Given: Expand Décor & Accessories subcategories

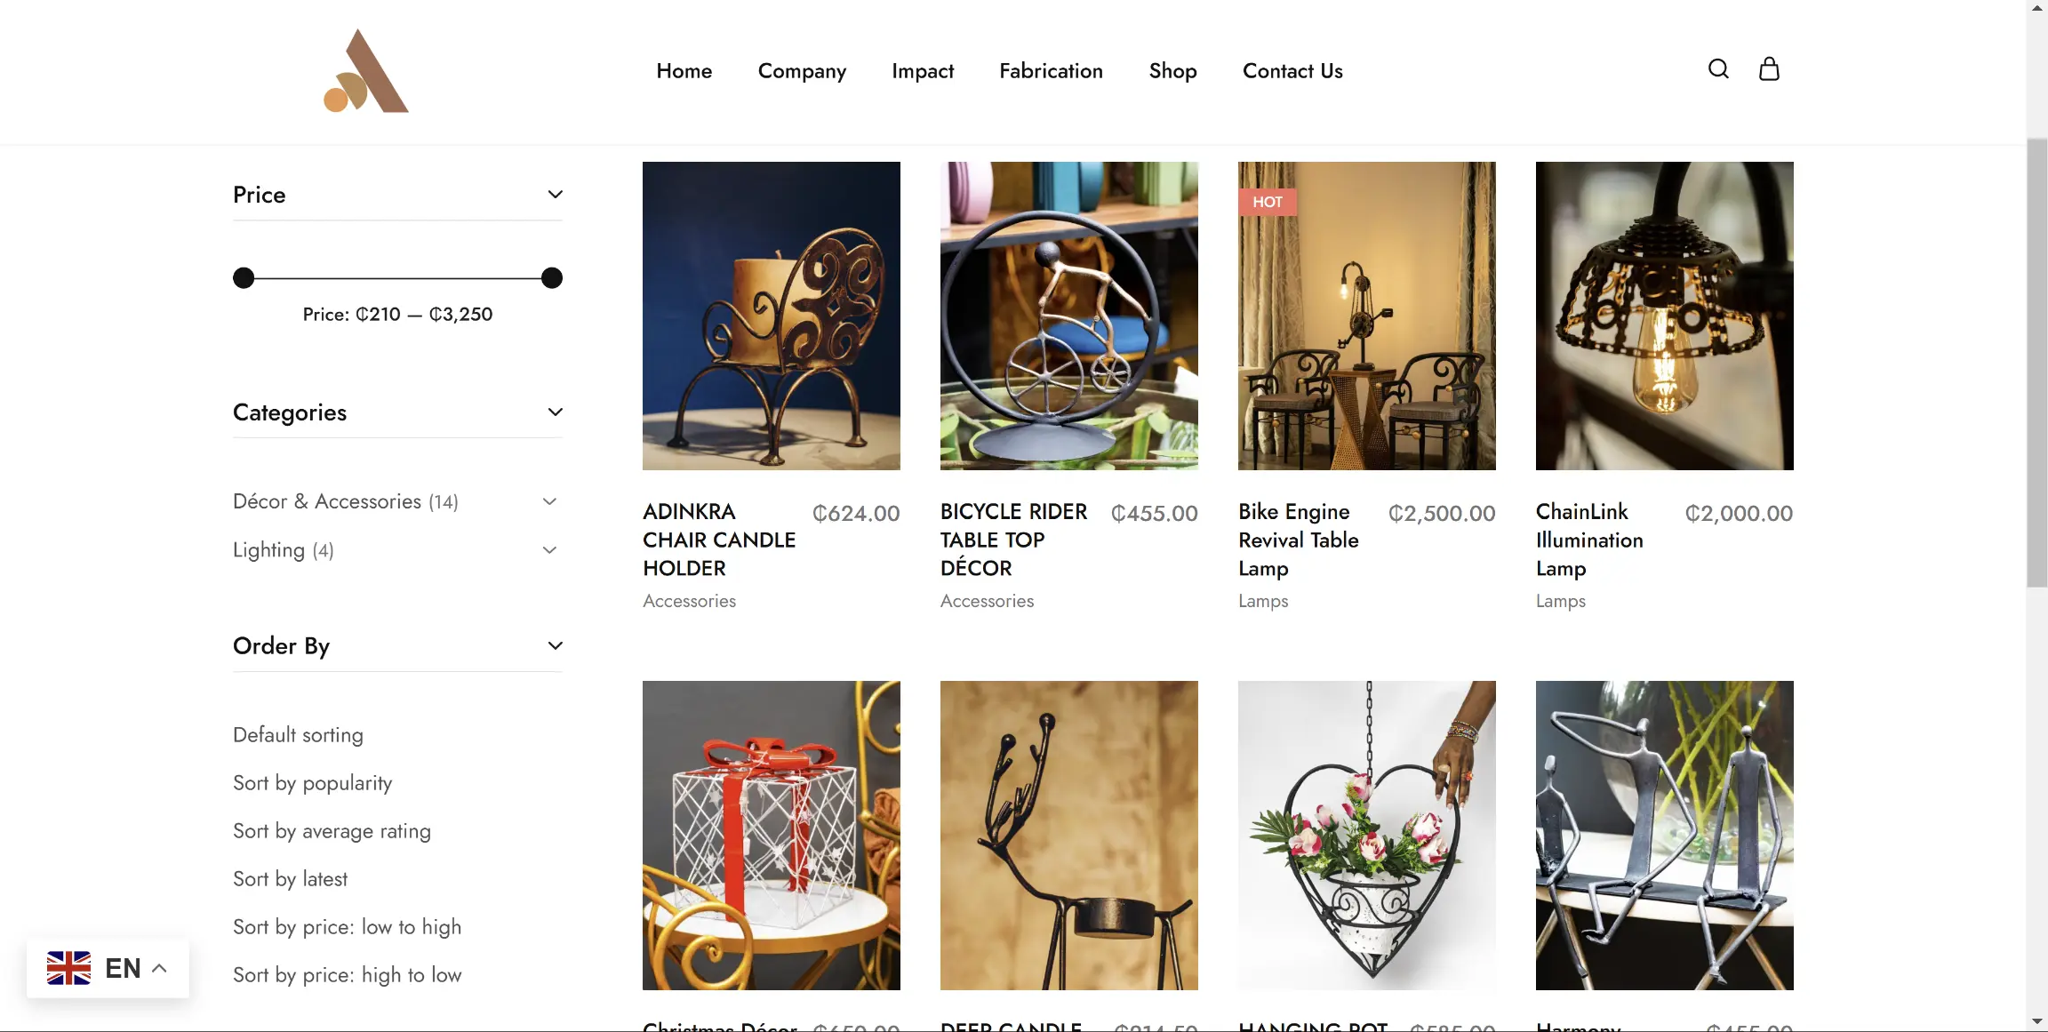Looking at the screenshot, I should (x=549, y=502).
